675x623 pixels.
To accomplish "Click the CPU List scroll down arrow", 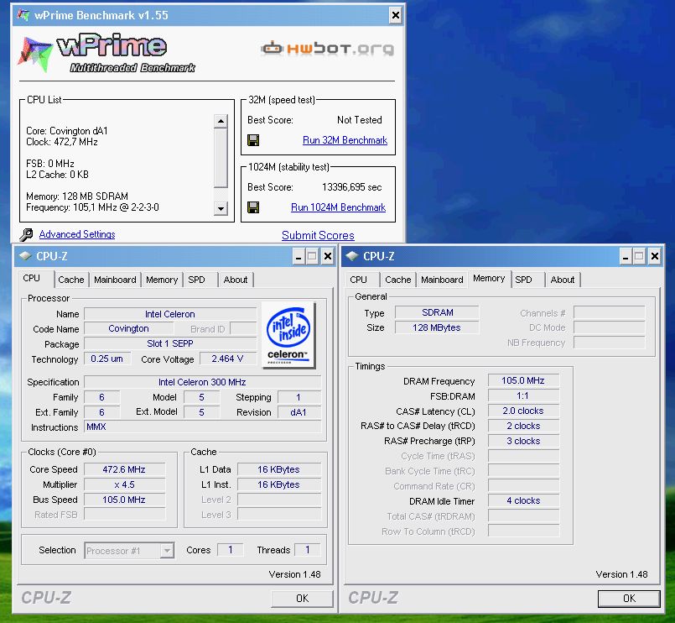I will point(221,209).
